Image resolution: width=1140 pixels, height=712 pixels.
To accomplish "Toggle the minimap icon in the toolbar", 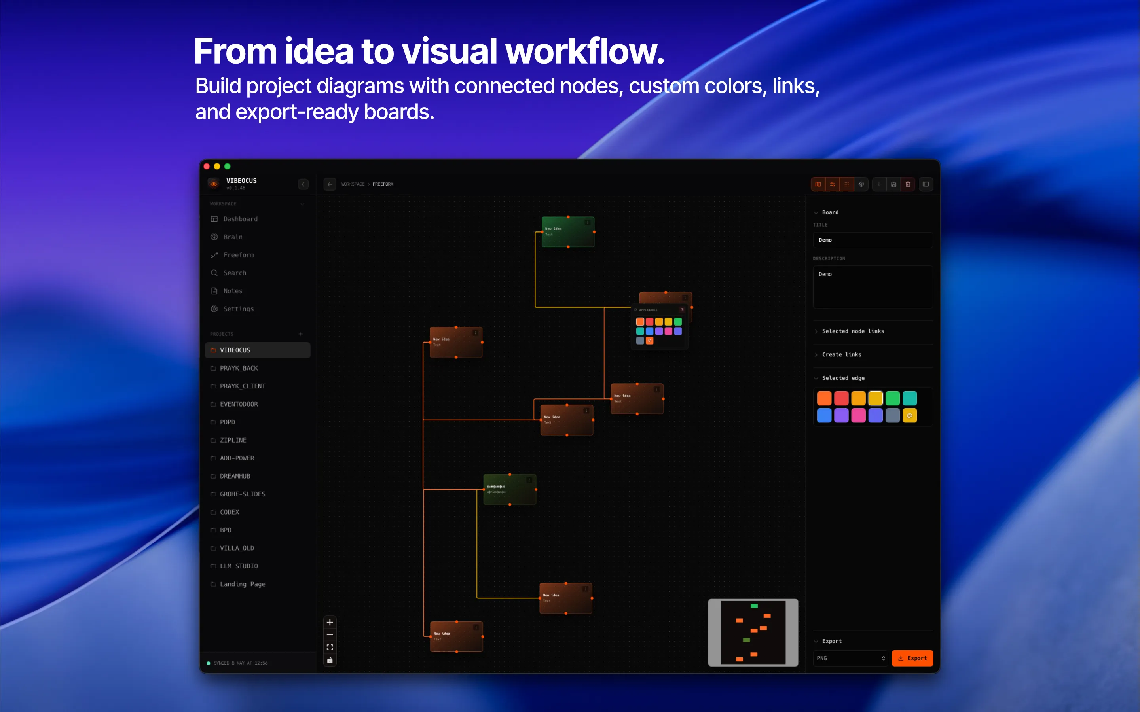I will pyautogui.click(x=818, y=184).
